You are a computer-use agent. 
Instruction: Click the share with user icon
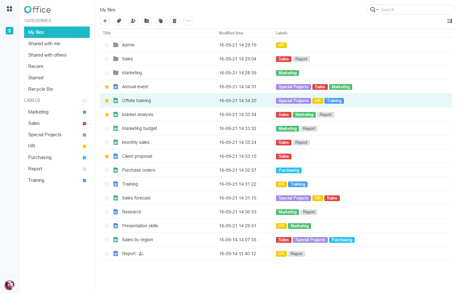click(x=133, y=21)
